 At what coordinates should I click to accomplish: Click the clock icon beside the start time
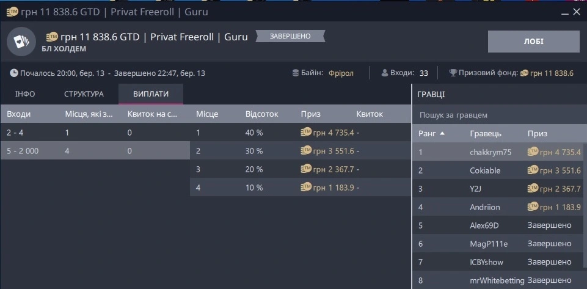click(14, 73)
